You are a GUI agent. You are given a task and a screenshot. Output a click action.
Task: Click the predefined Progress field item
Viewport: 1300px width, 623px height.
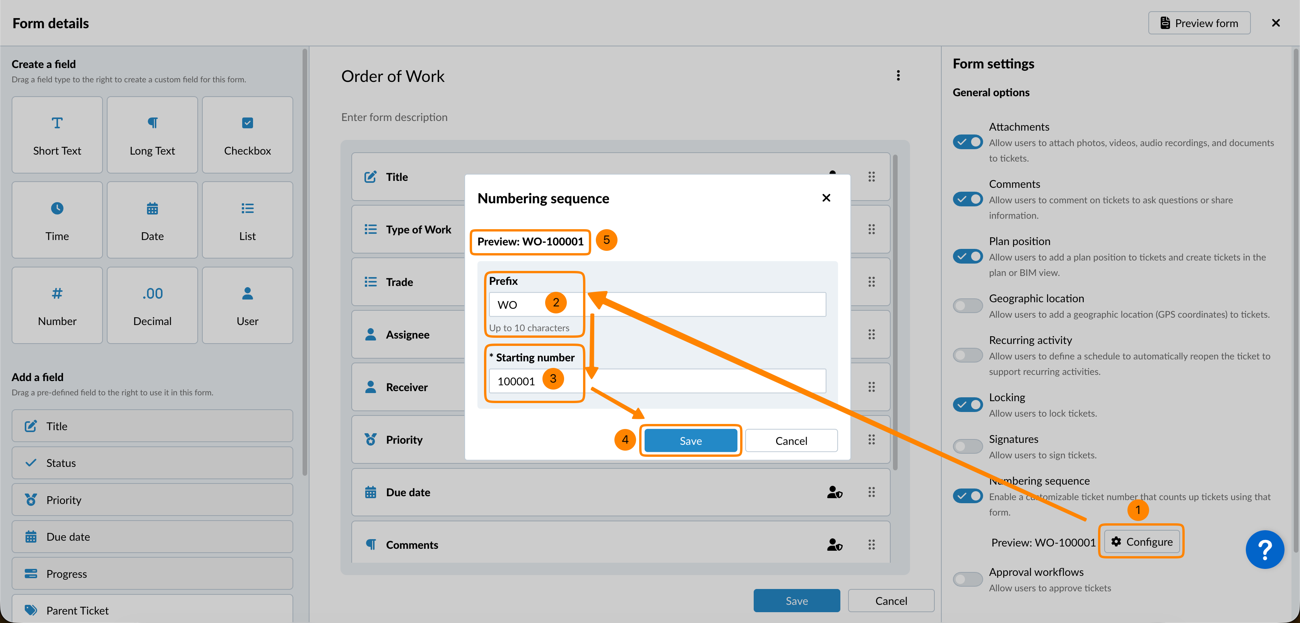(152, 574)
